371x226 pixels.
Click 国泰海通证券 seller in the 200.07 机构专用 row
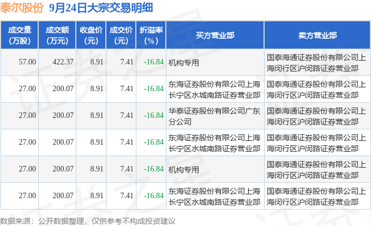pos(316,170)
